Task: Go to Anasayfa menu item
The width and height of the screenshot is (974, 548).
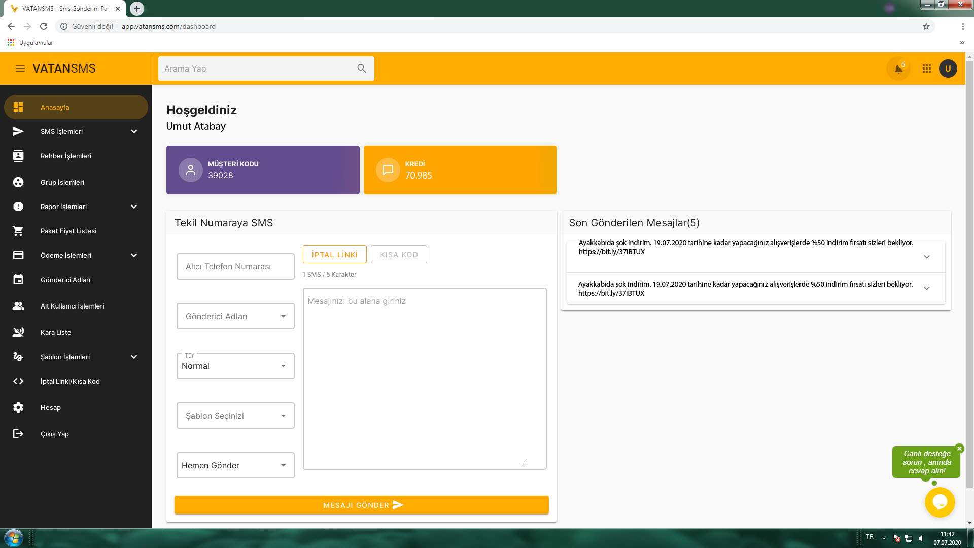Action: [76, 107]
